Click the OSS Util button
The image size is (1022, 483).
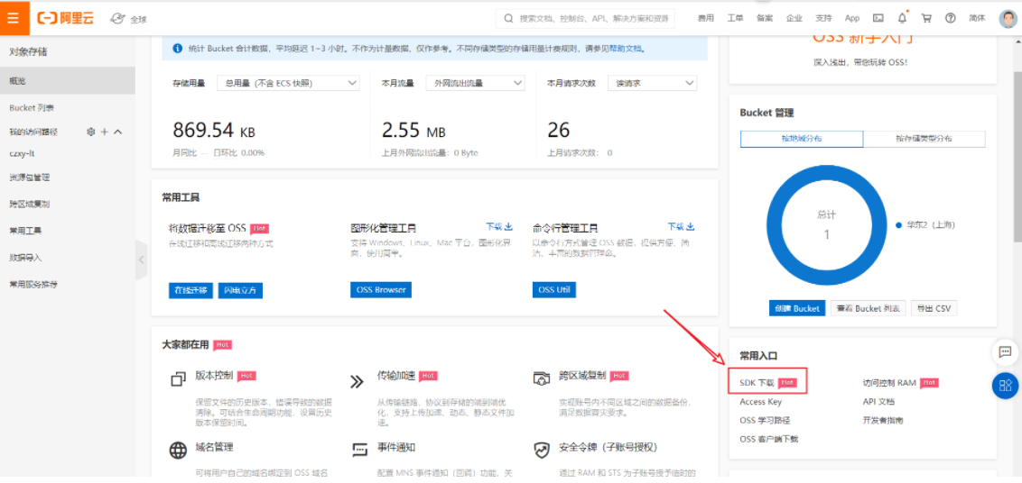pos(554,289)
